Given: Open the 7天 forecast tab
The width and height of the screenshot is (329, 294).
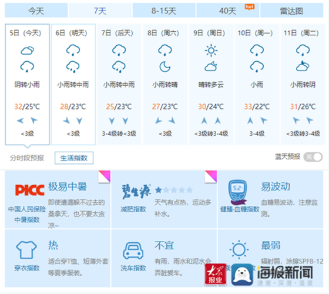Looking at the screenshot, I should 100,11.
